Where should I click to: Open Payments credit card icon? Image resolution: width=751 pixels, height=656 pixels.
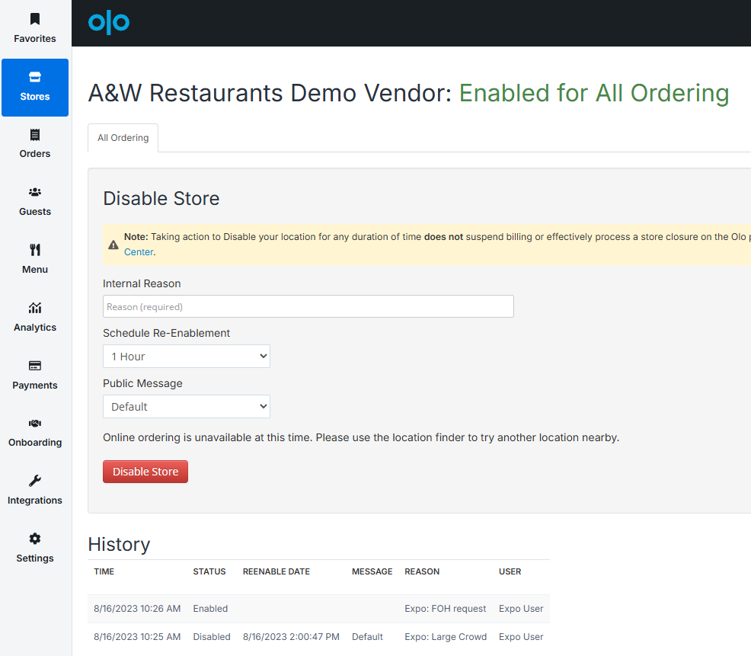click(34, 366)
